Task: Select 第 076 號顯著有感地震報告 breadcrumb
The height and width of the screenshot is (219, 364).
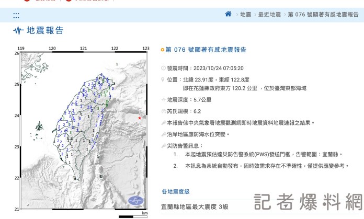Action: 323,15
